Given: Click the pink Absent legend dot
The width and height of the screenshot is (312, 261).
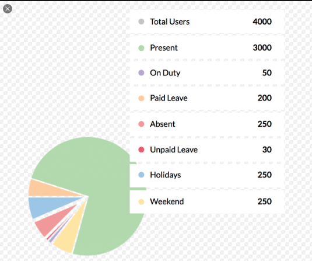Looking at the screenshot, I should (x=141, y=124).
